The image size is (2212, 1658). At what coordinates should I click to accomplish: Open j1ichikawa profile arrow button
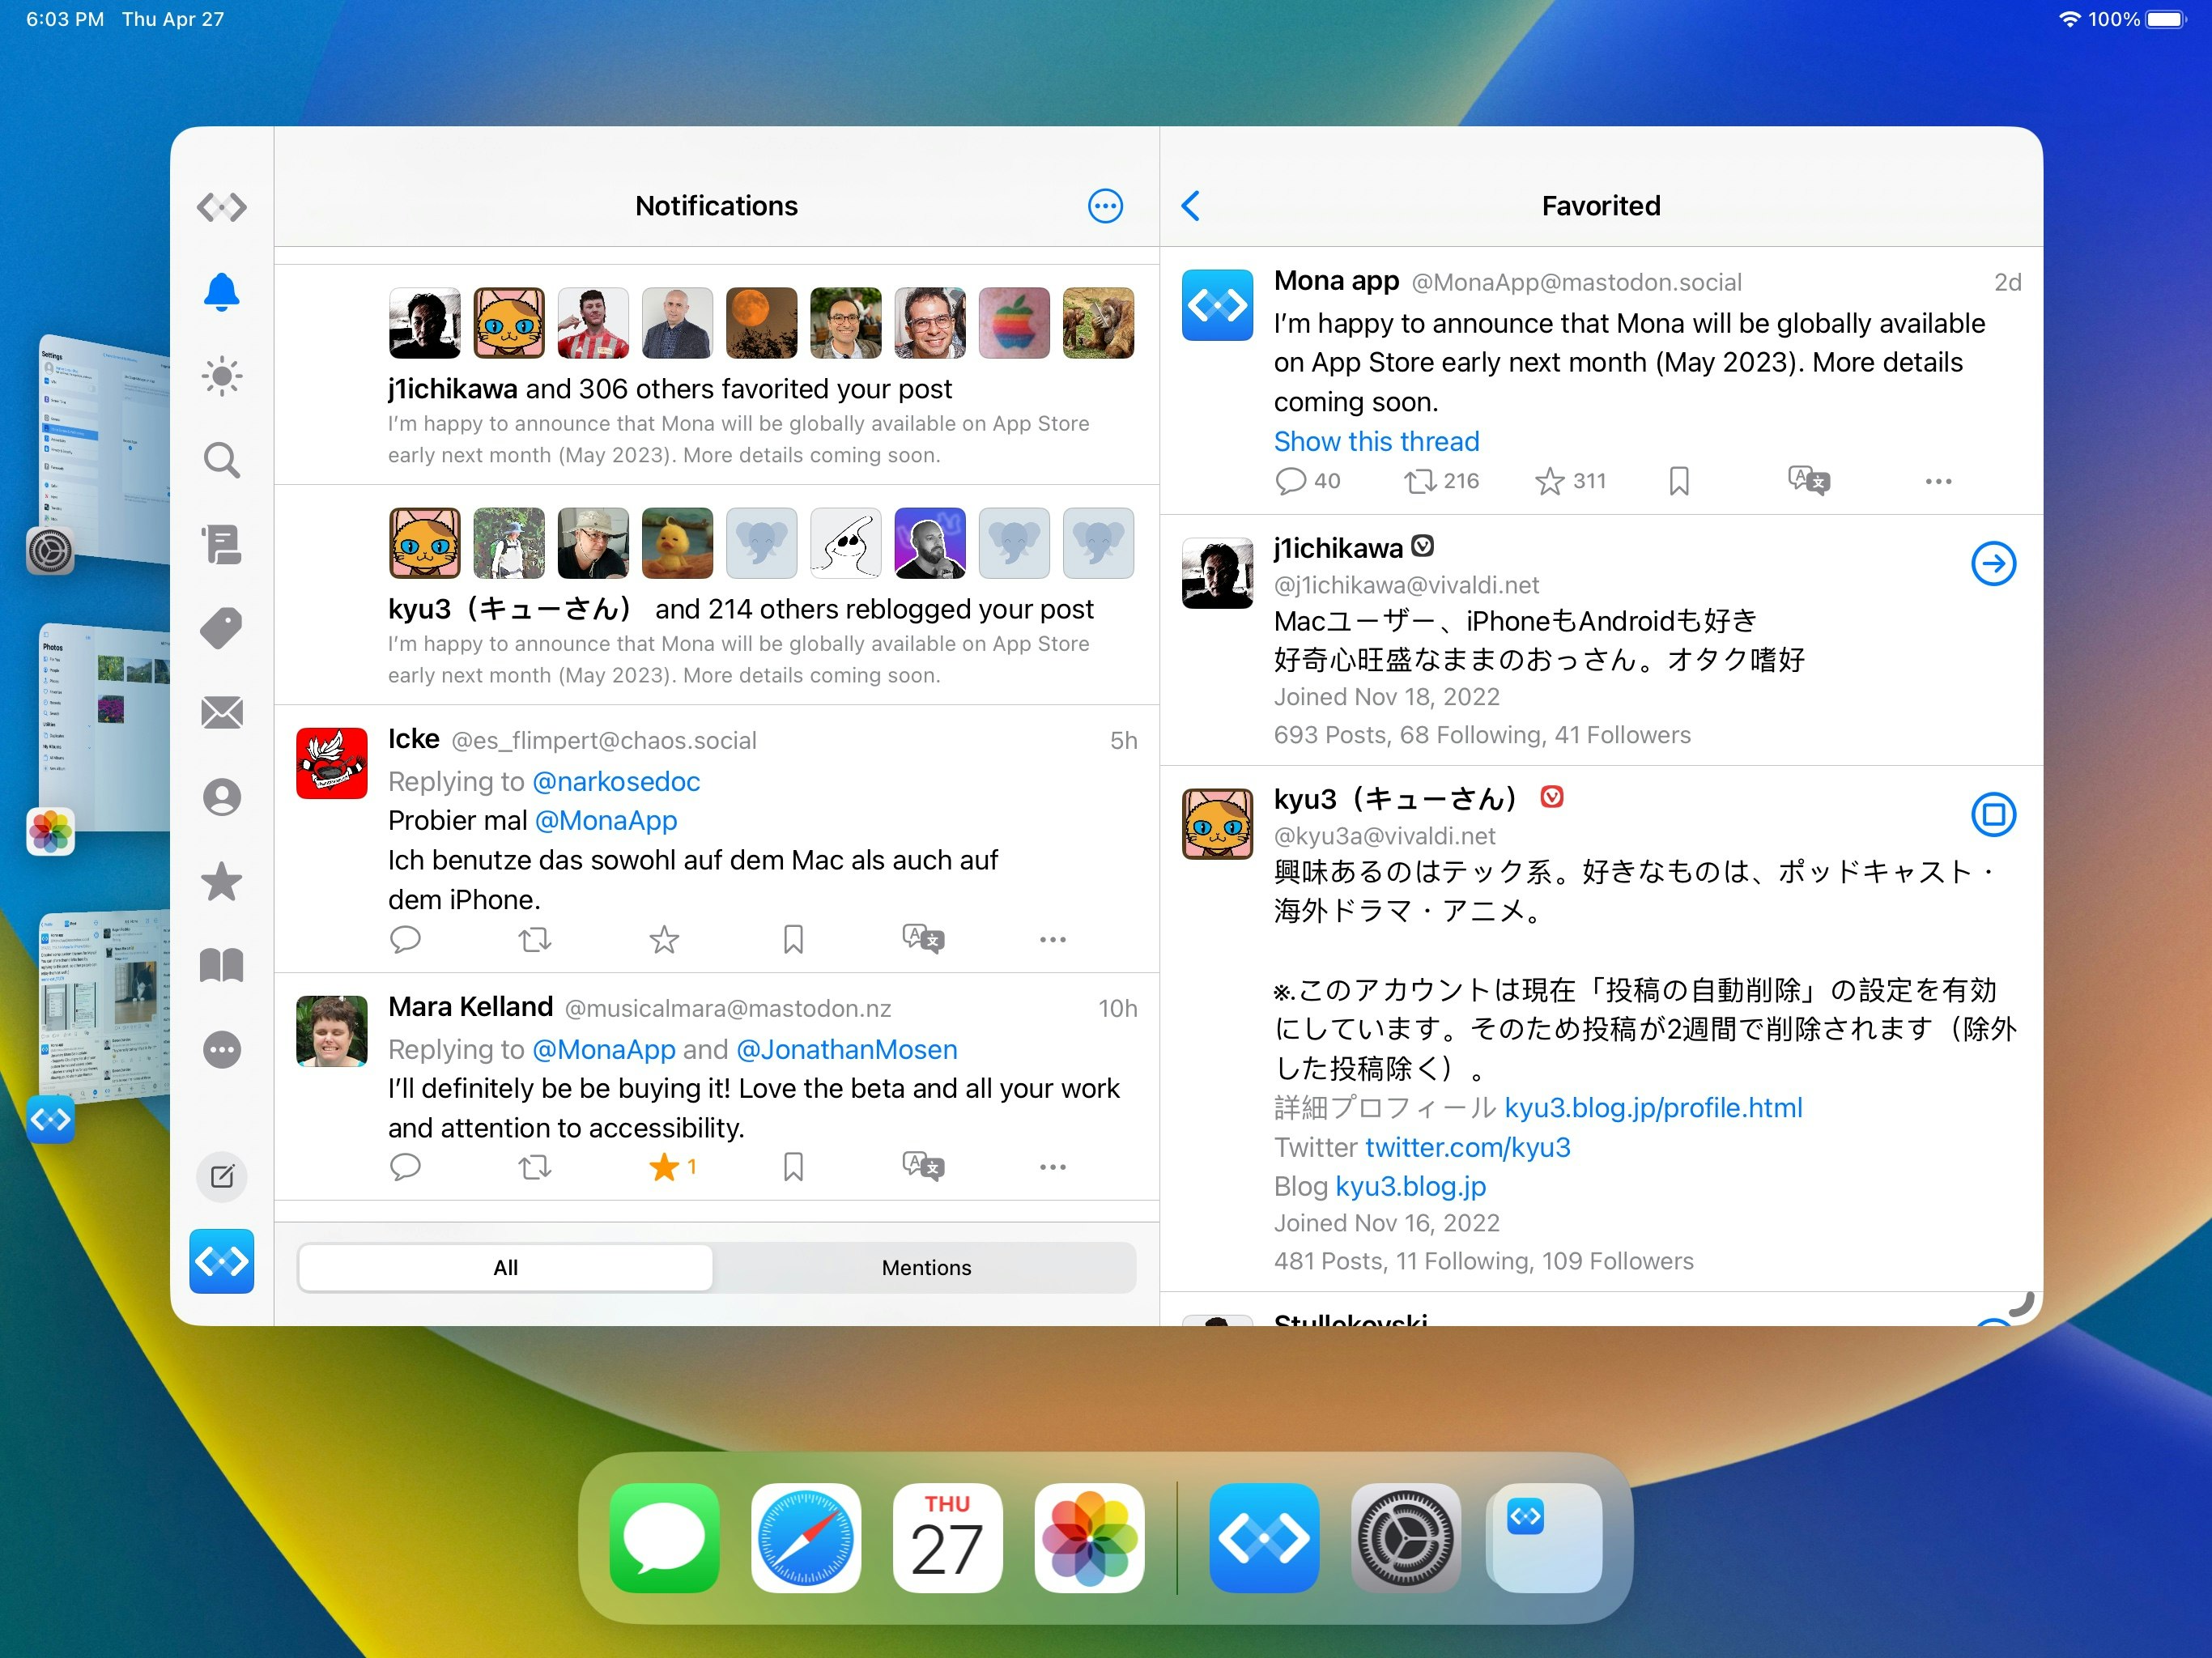pyautogui.click(x=1993, y=563)
